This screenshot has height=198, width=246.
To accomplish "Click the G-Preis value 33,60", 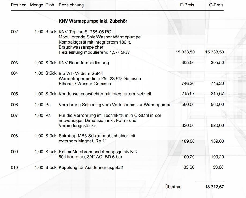I will pyautogui.click(x=218, y=167).
